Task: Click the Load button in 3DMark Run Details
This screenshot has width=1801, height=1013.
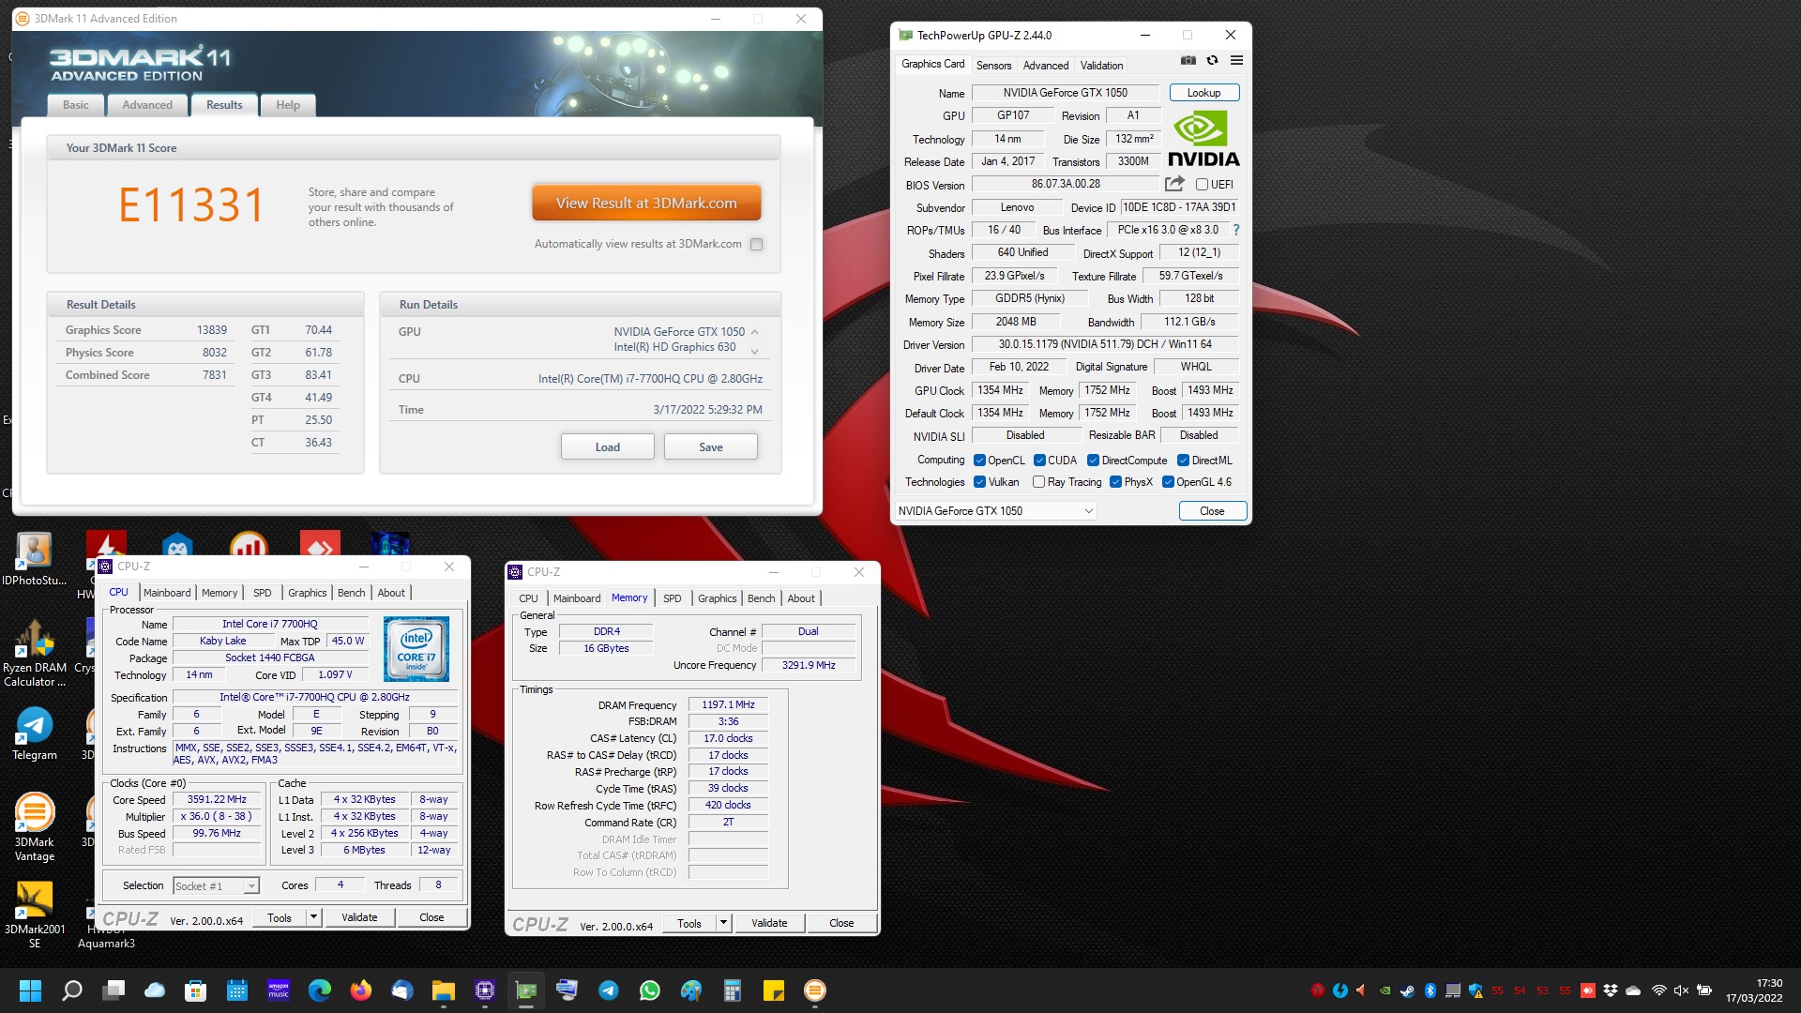Action: [x=607, y=447]
